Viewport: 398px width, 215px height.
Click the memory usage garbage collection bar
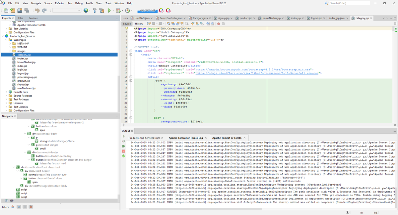(x=147, y=11)
